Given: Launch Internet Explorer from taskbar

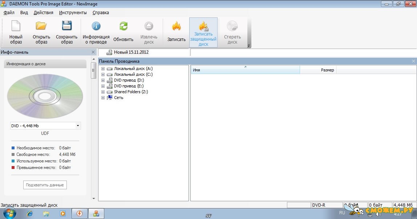Looking at the screenshot, I should [29, 214].
